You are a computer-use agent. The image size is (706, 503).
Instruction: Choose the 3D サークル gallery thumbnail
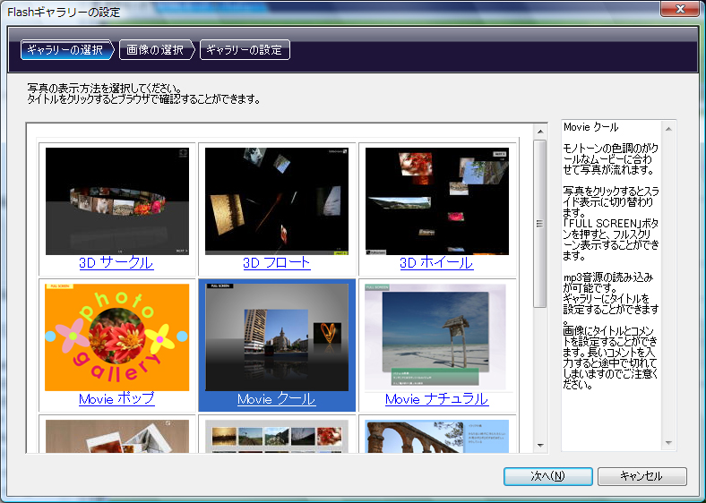[117, 201]
